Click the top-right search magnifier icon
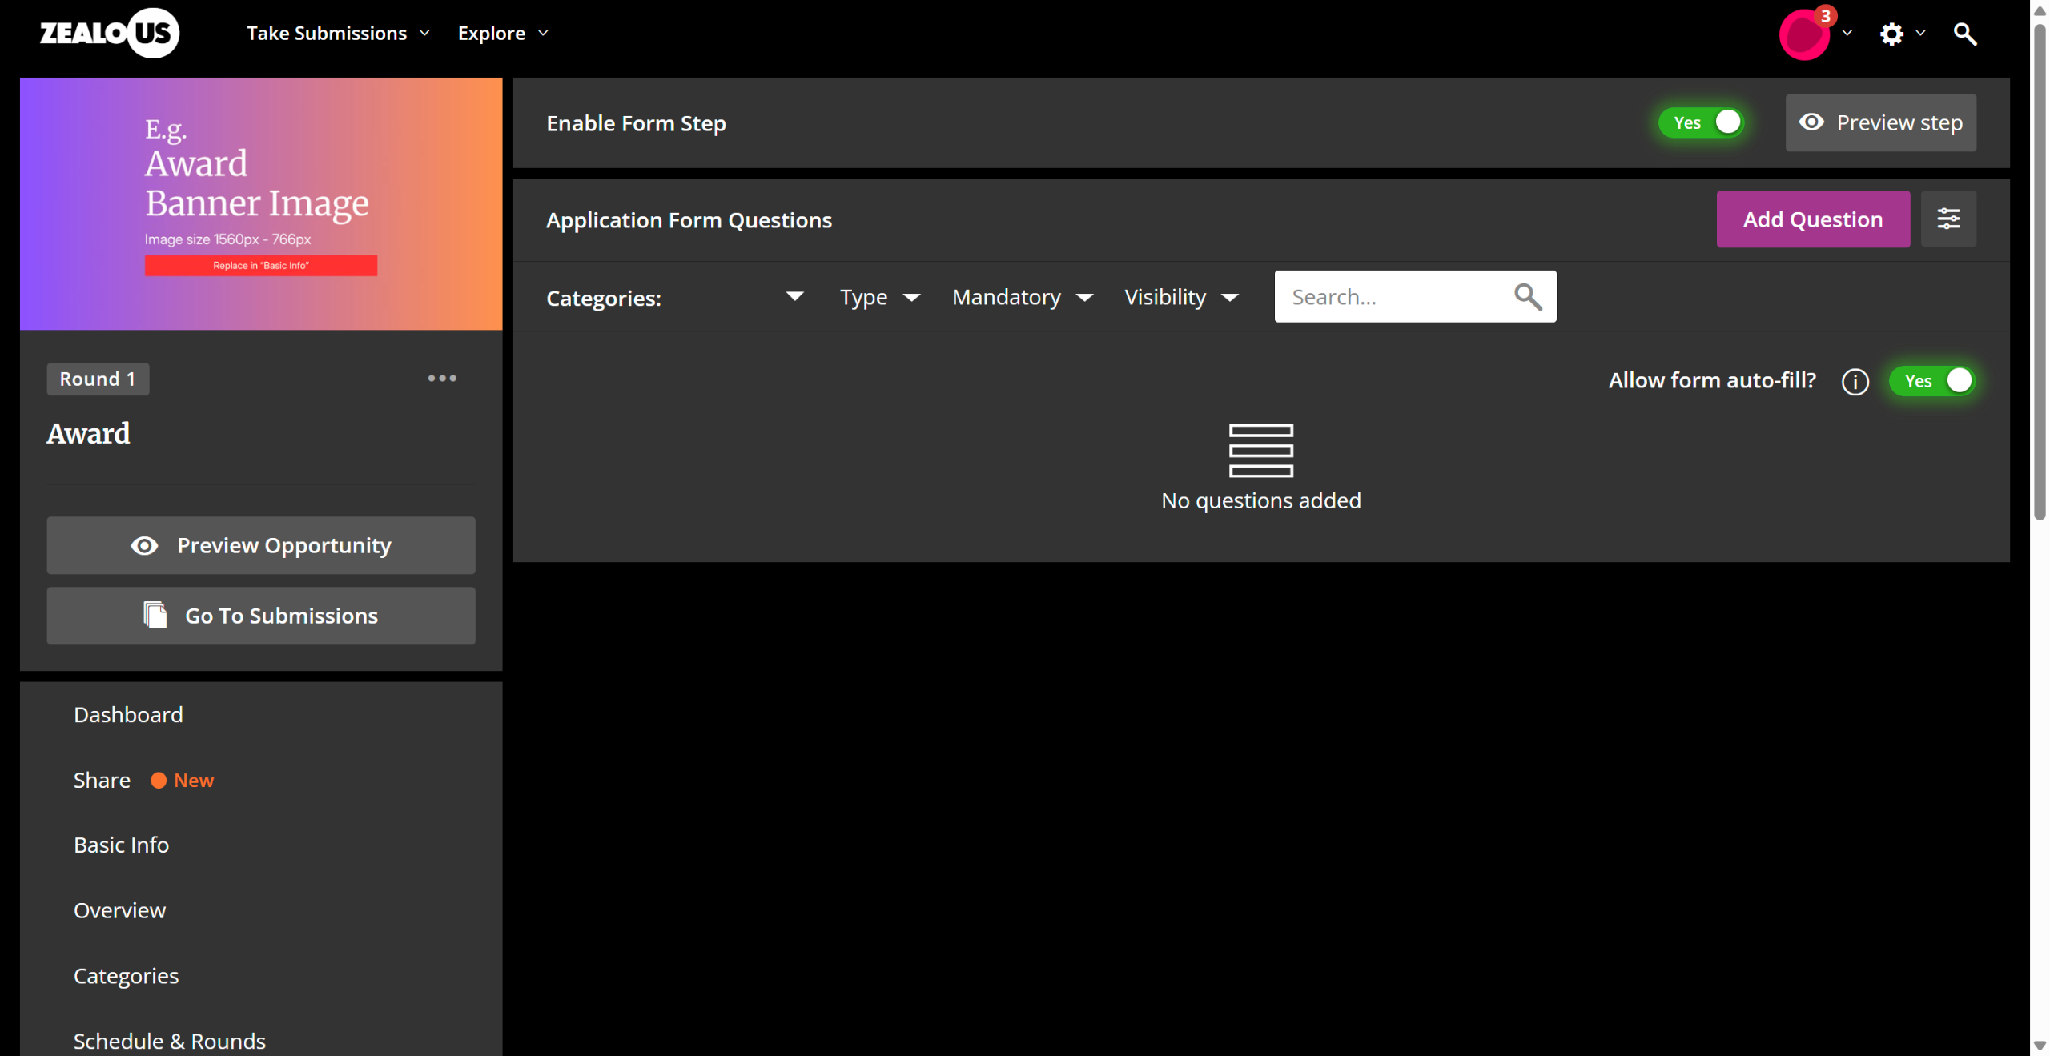The image size is (2050, 1056). click(x=1964, y=34)
